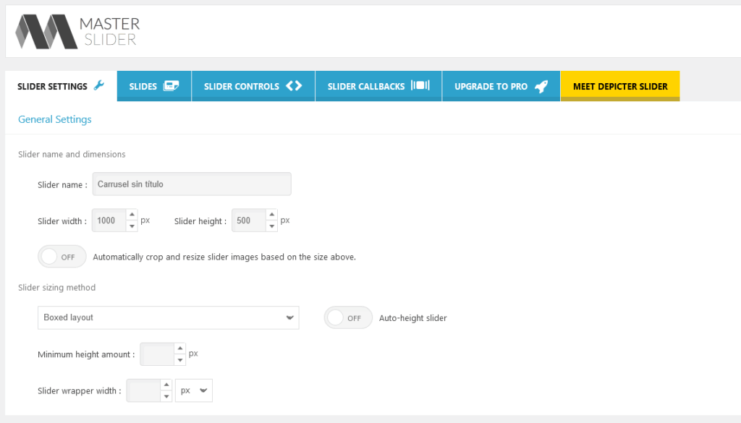
Task: Open General Settings
Action: point(54,119)
